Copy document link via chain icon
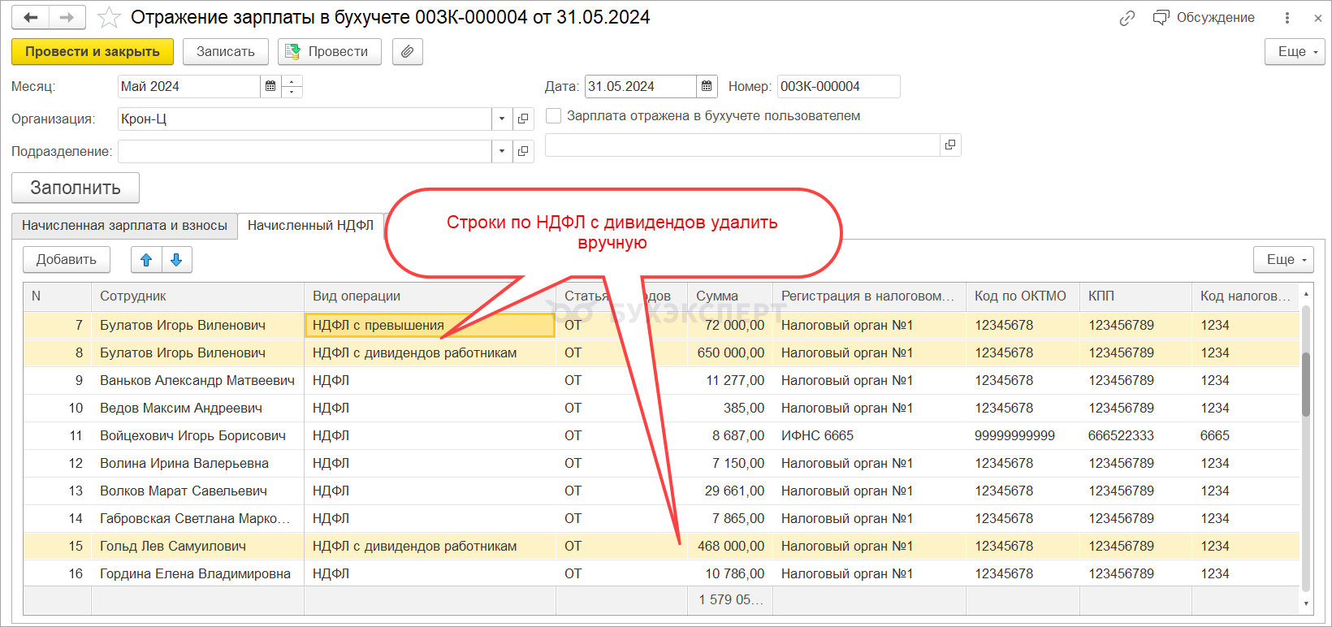1332x627 pixels. point(1127,18)
